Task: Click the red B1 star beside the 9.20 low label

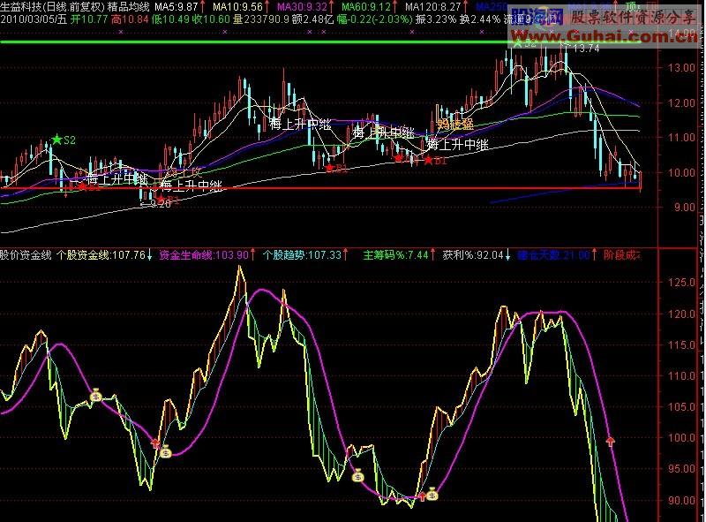Action: 161,199
